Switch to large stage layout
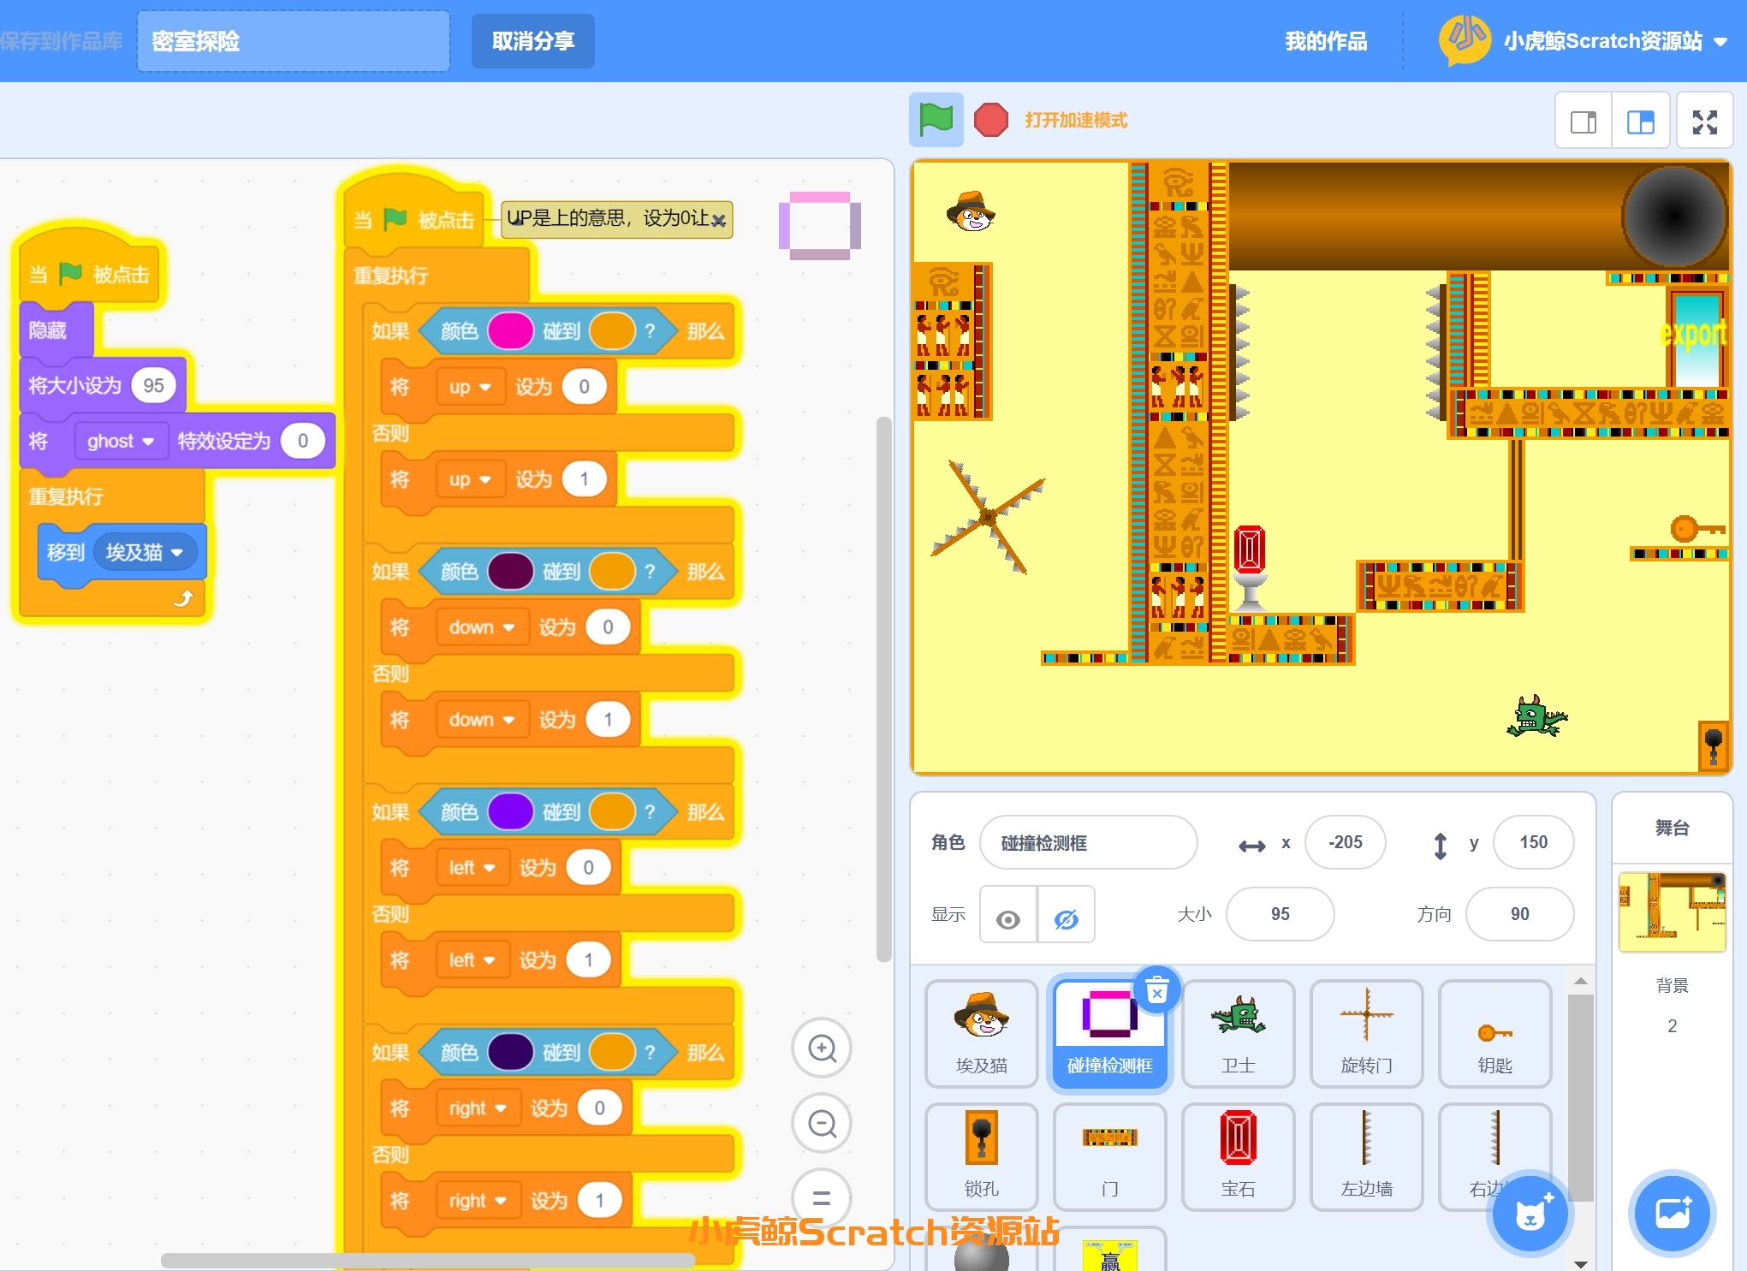Image resolution: width=1747 pixels, height=1271 pixels. point(1640,122)
